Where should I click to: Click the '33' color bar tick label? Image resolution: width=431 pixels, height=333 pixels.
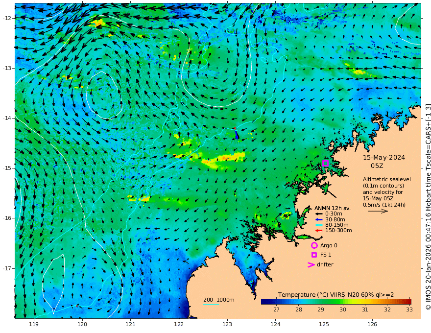click(409, 309)
